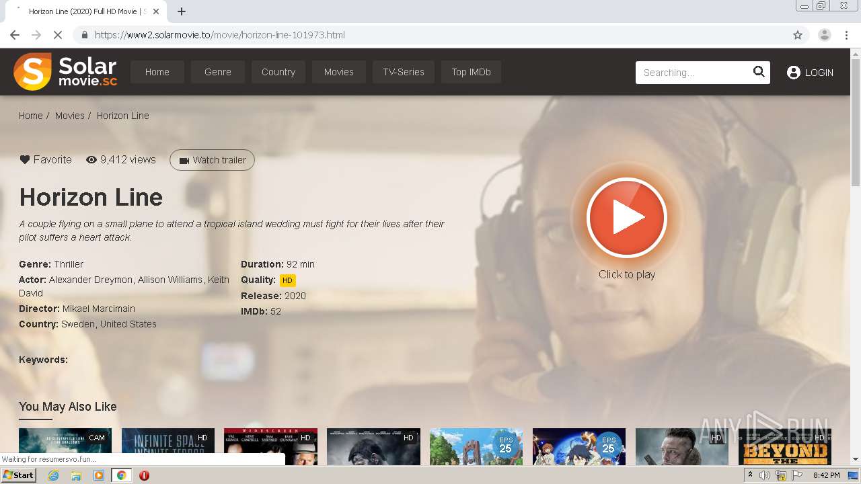Open the TV-Series nav item
Image resolution: width=861 pixels, height=484 pixels.
(404, 72)
